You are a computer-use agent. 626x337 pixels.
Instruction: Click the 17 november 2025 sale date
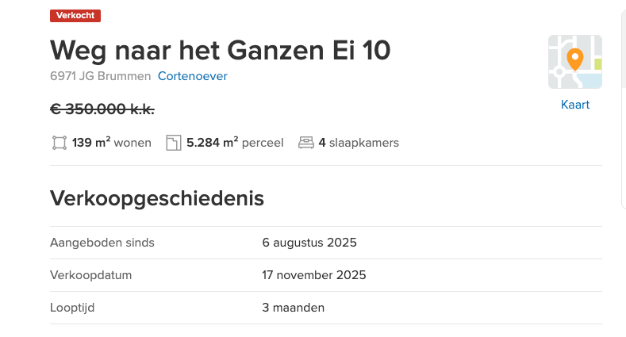(314, 275)
